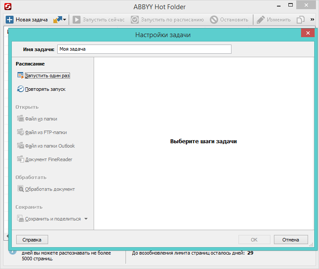Click the Остановить stop icon
Image resolution: width=319 pixels, height=269 pixels.
[214, 20]
